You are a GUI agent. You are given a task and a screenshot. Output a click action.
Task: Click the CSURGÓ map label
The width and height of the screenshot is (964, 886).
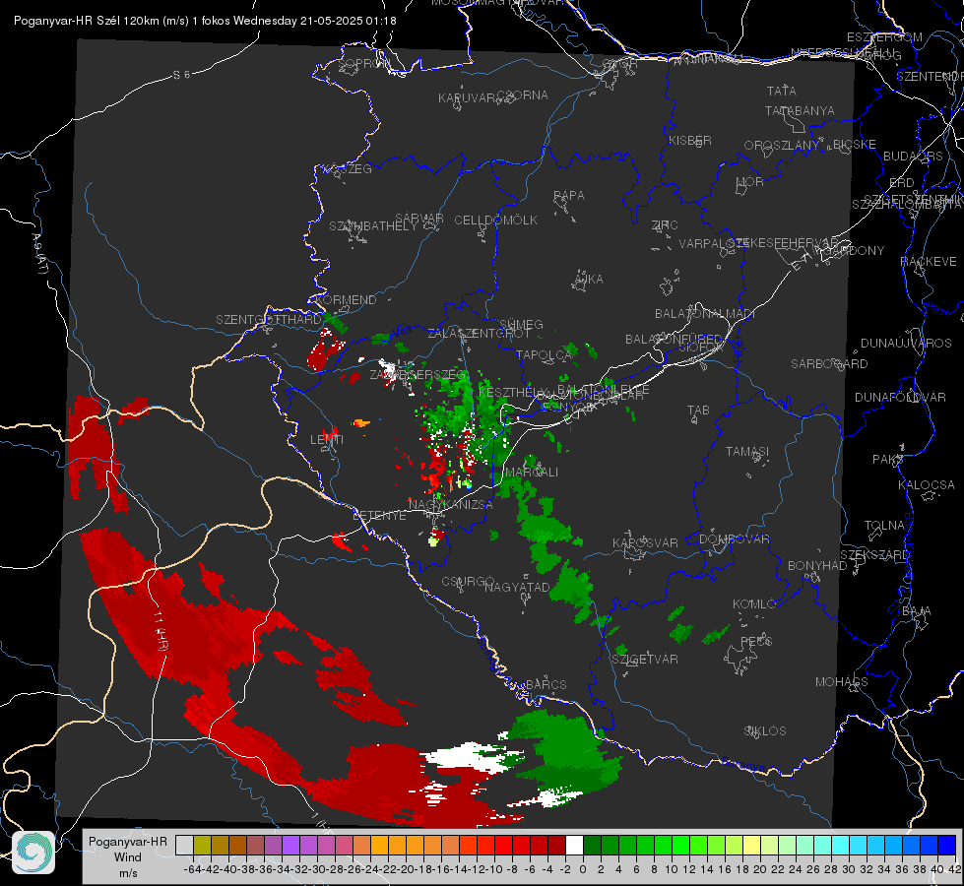[x=468, y=581]
